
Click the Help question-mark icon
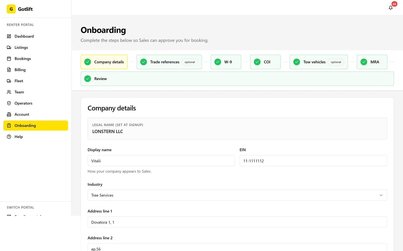coord(9,137)
